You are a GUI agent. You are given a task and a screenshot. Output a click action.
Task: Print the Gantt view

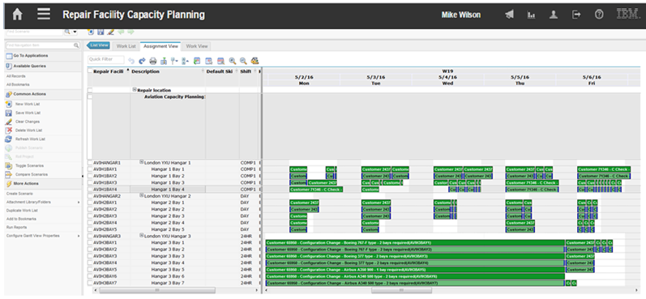(x=153, y=61)
